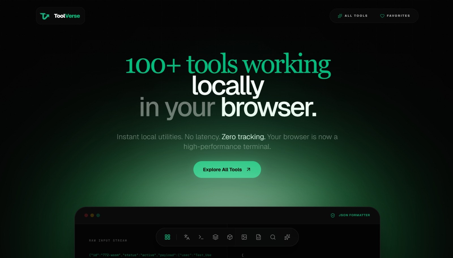The height and width of the screenshot is (258, 453).
Task: Click the layers stack tool icon
Action: tap(215, 237)
